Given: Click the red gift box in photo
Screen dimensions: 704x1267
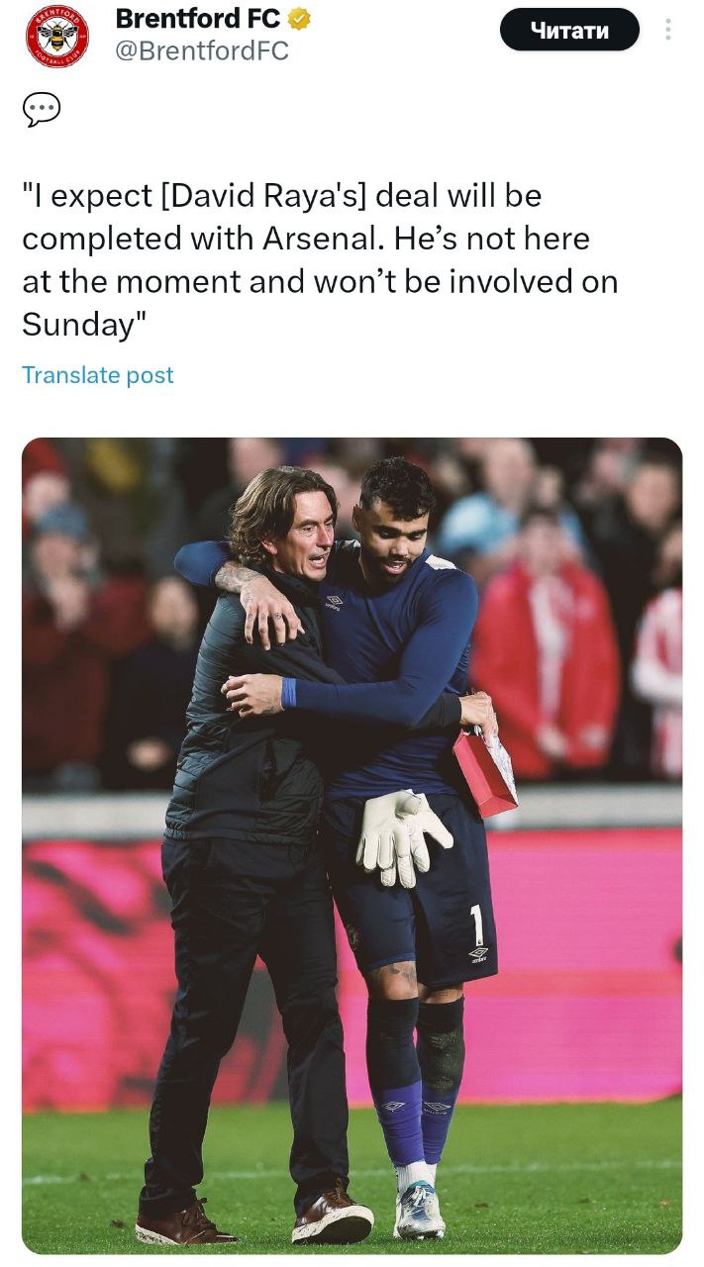Looking at the screenshot, I should tap(483, 770).
